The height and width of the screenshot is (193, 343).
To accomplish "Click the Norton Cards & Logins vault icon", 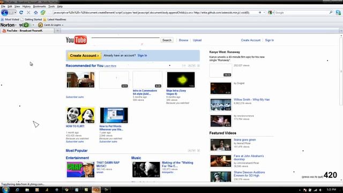I will click(x=40, y=25).
